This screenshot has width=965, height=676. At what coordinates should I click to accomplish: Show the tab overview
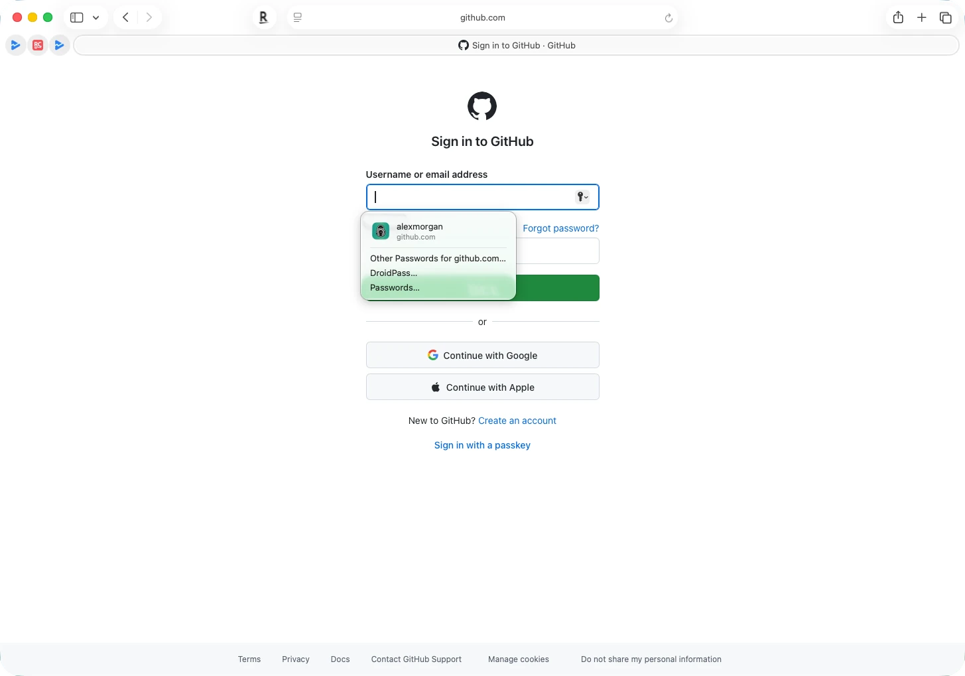[946, 18]
